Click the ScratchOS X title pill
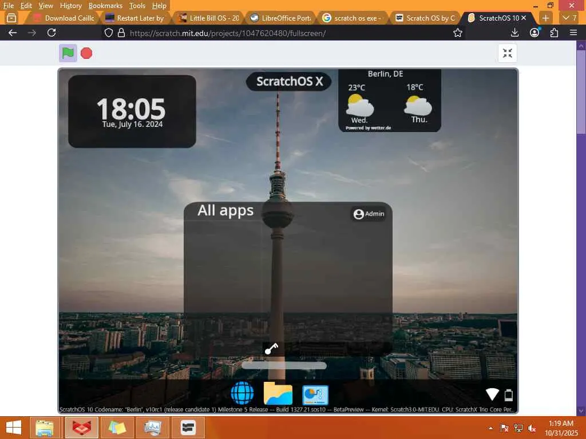Image resolution: width=586 pixels, height=439 pixels. [289, 81]
